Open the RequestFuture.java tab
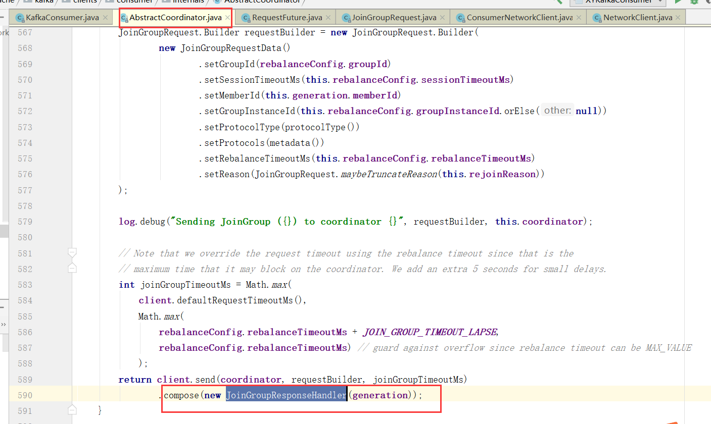The height and width of the screenshot is (424, 711). (x=287, y=18)
